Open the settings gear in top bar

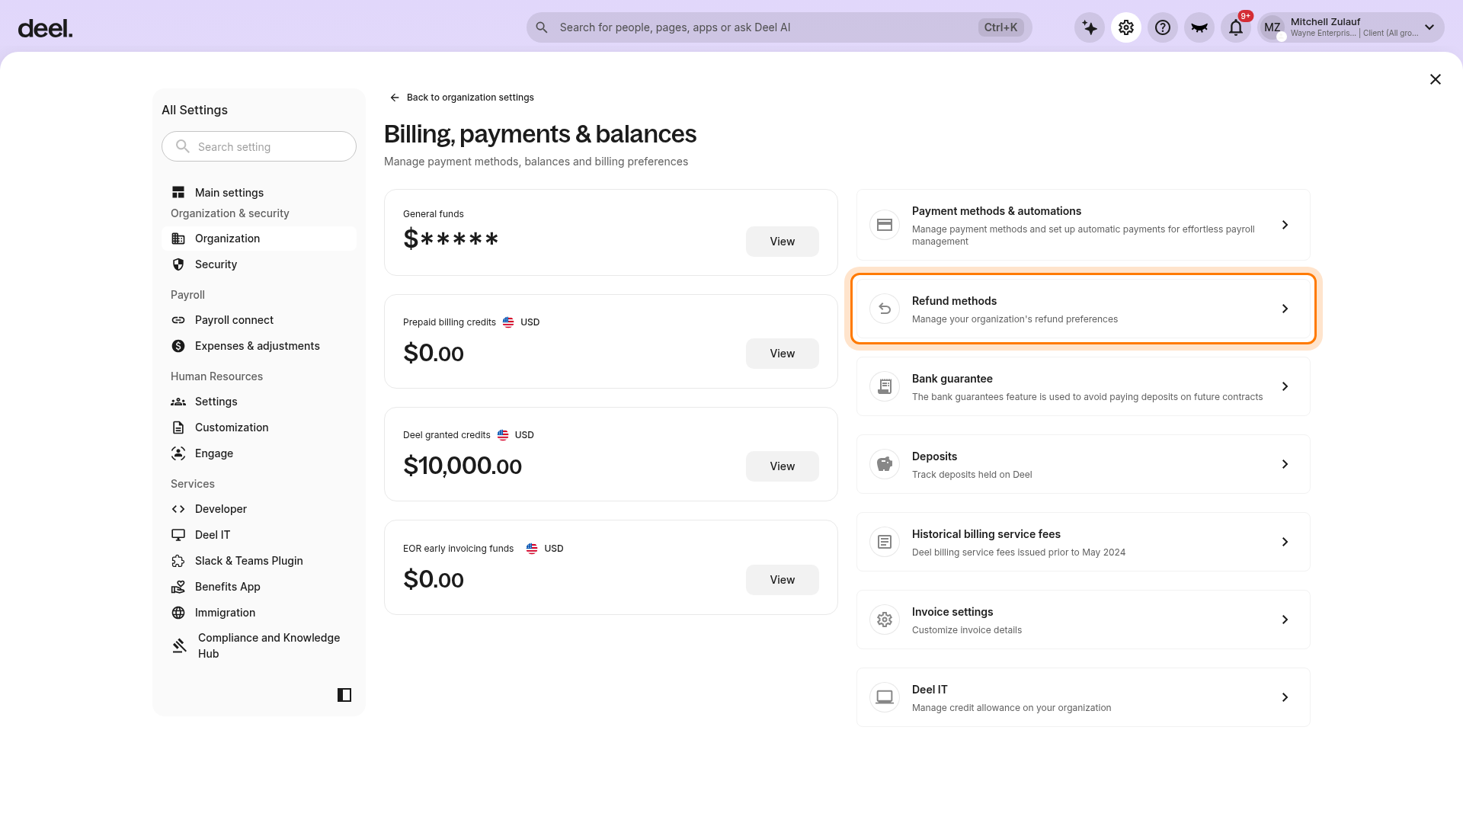1126,27
